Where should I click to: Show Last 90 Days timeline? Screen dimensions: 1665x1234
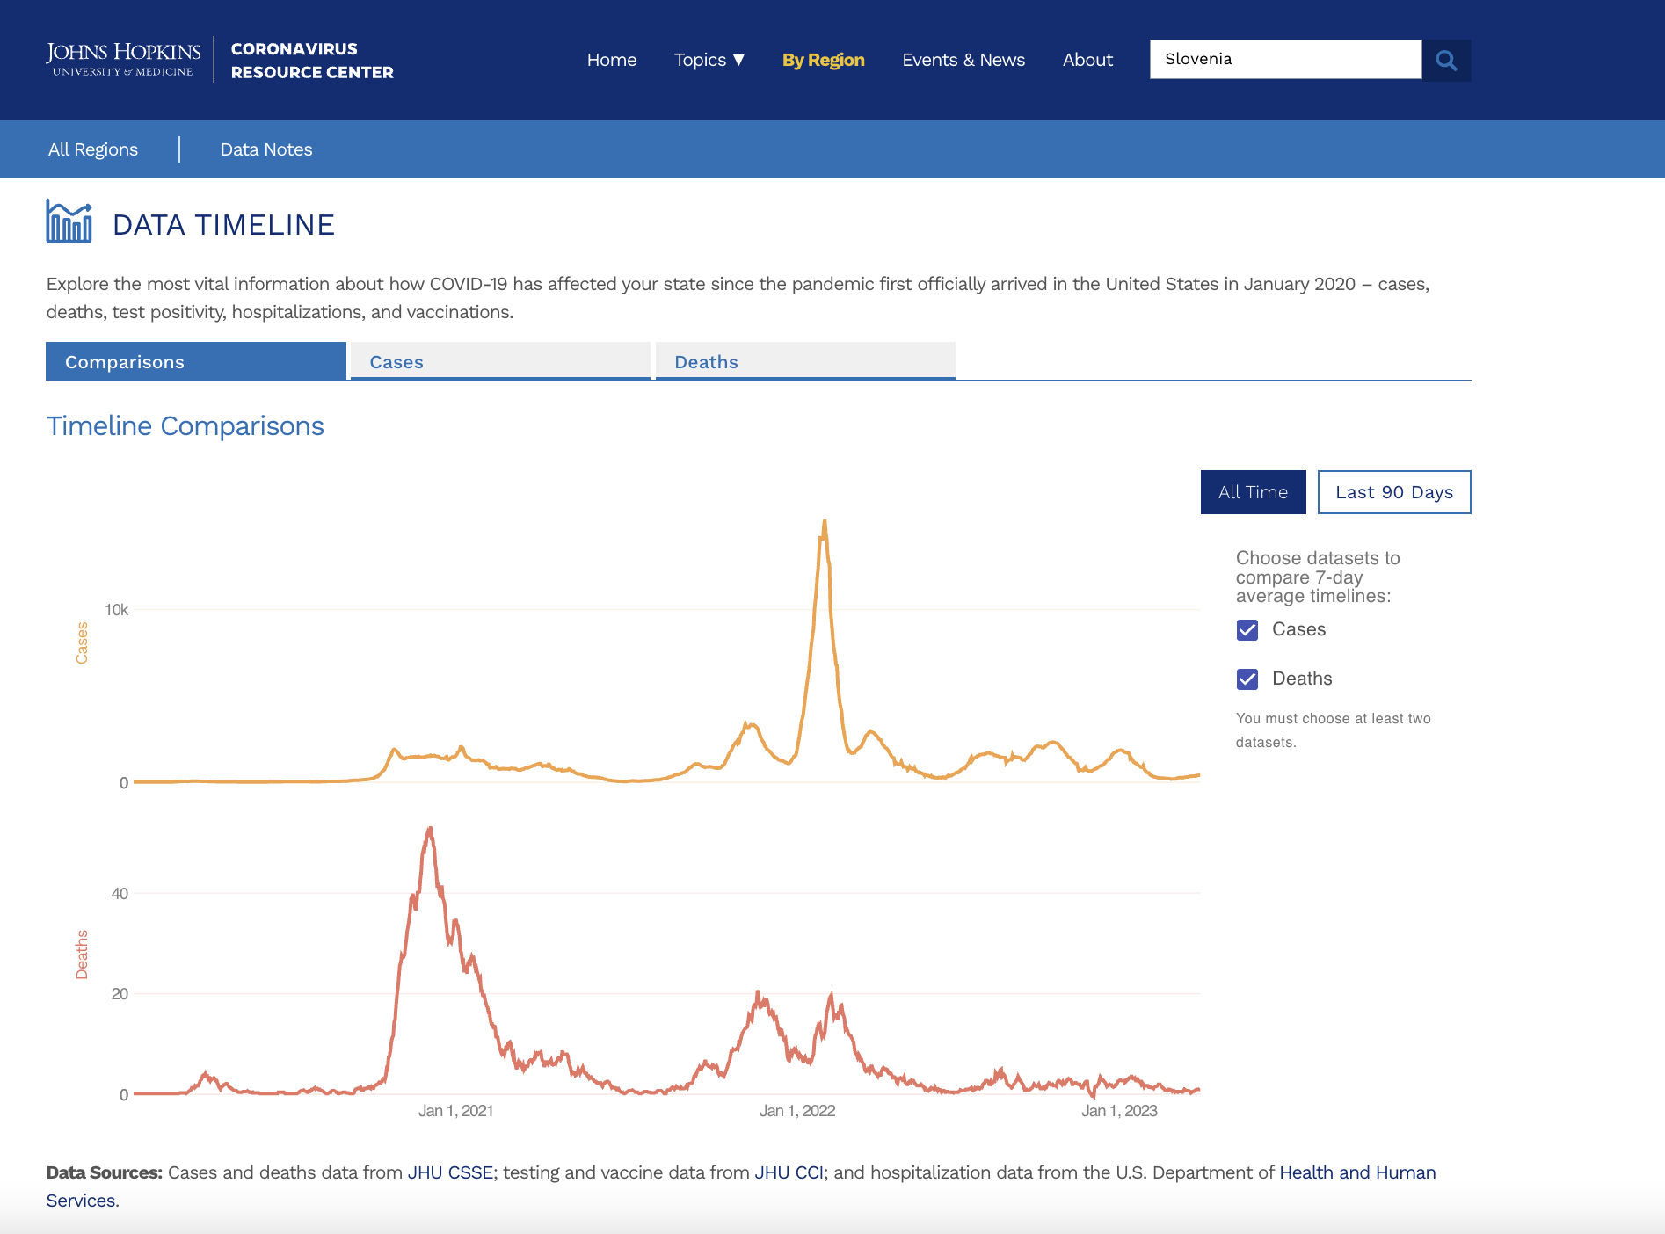click(x=1393, y=492)
